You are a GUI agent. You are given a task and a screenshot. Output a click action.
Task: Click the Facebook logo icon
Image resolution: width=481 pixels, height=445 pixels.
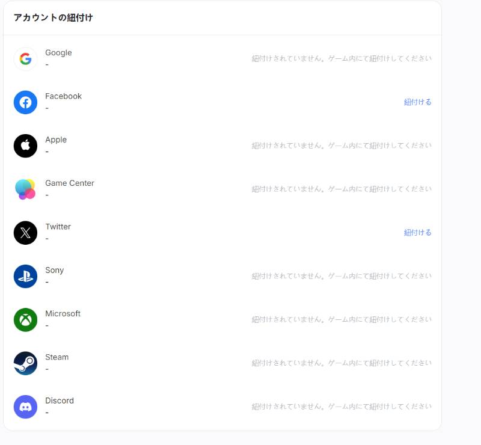point(25,102)
